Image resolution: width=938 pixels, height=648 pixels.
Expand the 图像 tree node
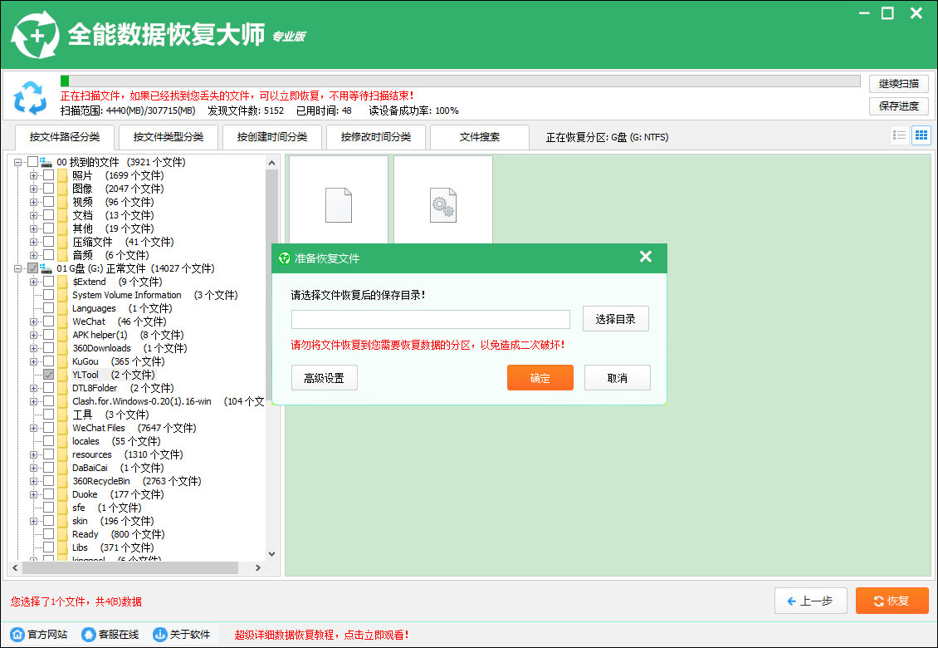click(33, 189)
